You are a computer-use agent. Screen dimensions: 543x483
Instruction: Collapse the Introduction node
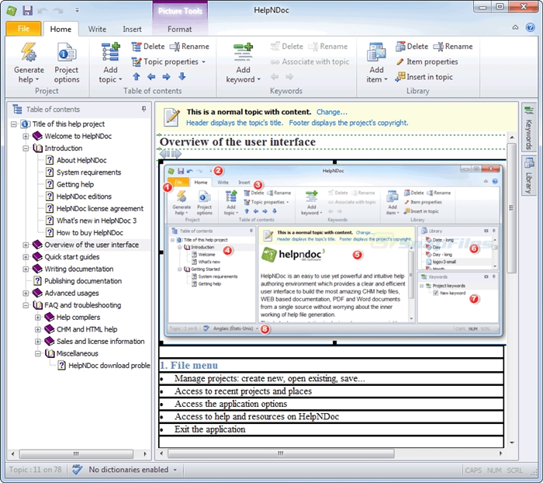click(26, 148)
